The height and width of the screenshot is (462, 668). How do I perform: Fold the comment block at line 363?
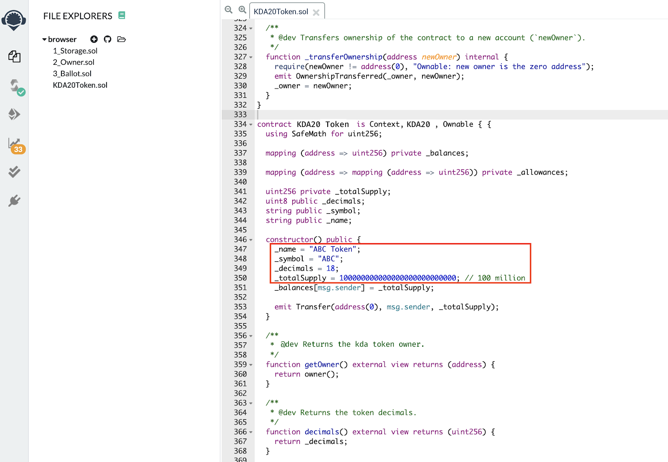(251, 403)
